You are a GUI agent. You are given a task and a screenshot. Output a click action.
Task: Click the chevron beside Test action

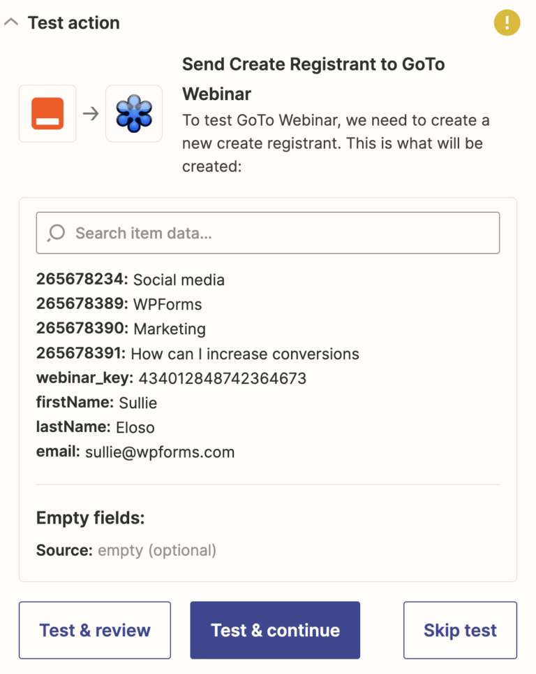point(11,22)
